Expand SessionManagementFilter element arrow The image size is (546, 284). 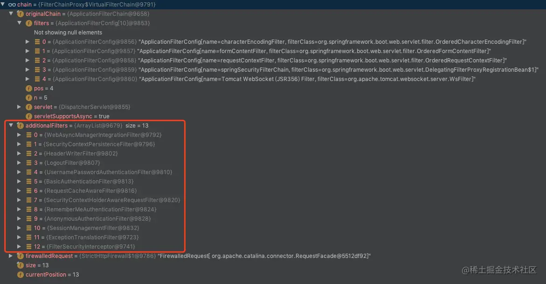point(20,228)
